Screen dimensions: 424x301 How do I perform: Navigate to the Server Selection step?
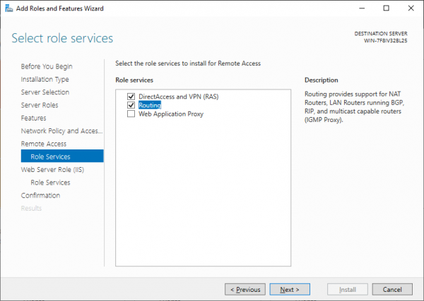(x=45, y=92)
